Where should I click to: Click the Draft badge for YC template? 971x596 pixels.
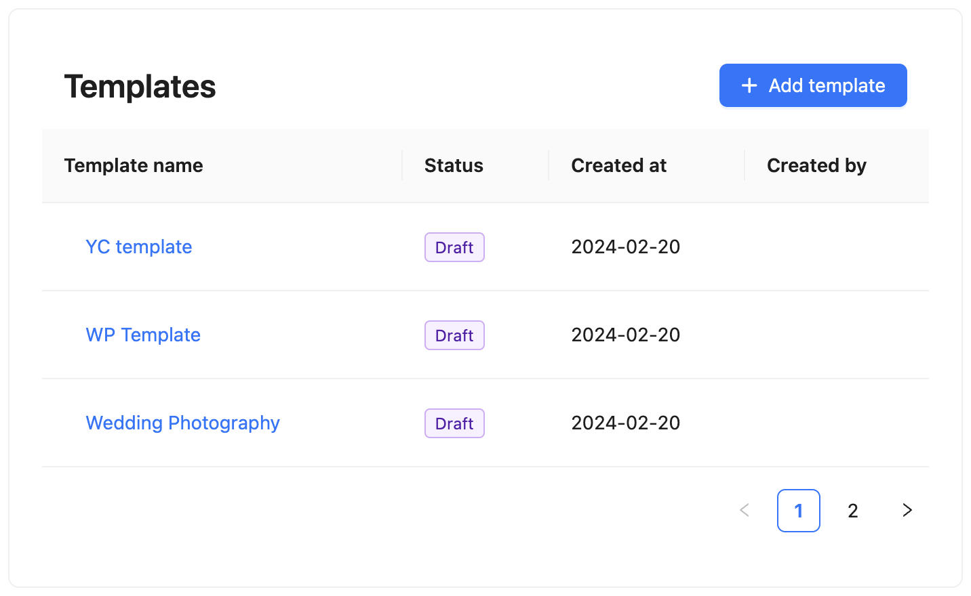(454, 247)
